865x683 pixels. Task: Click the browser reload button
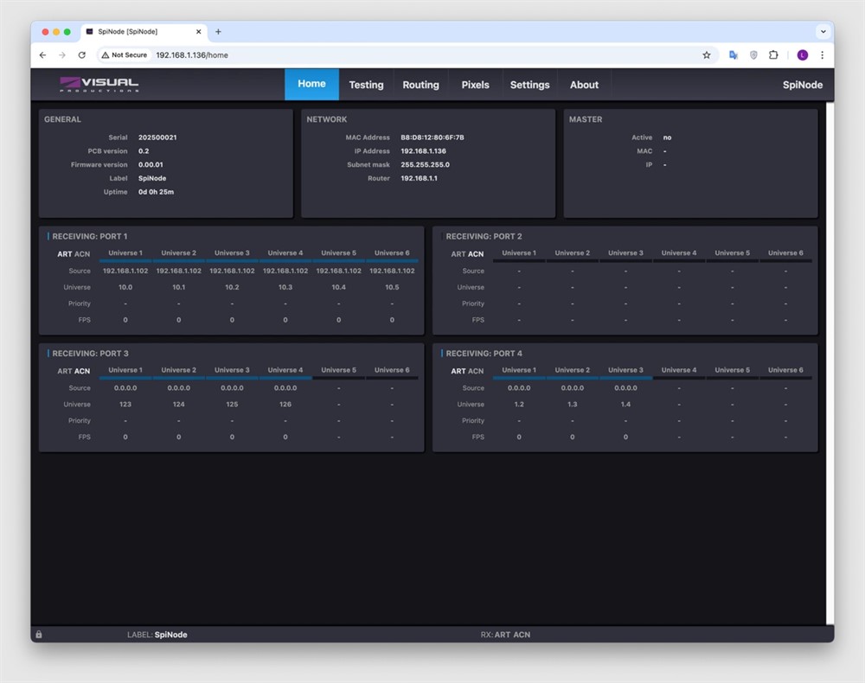[82, 55]
